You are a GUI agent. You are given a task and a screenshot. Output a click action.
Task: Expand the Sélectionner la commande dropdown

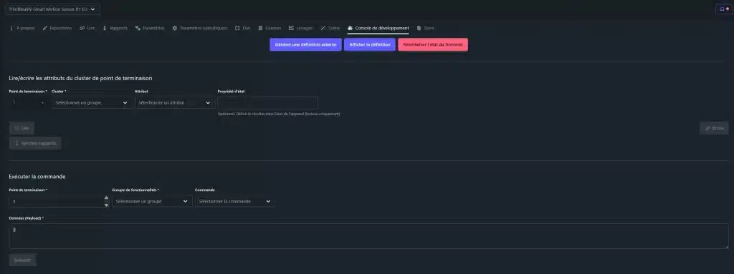tap(234, 202)
